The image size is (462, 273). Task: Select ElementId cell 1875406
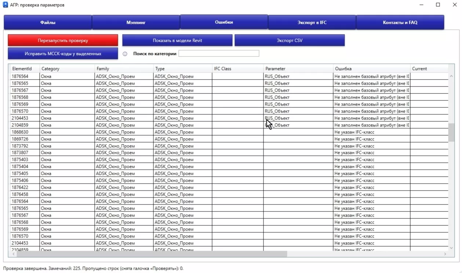[x=25, y=181]
